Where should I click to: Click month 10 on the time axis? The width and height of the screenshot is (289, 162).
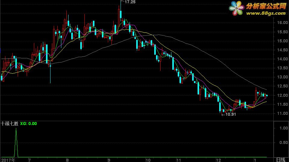pyautogui.click(x=148, y=160)
